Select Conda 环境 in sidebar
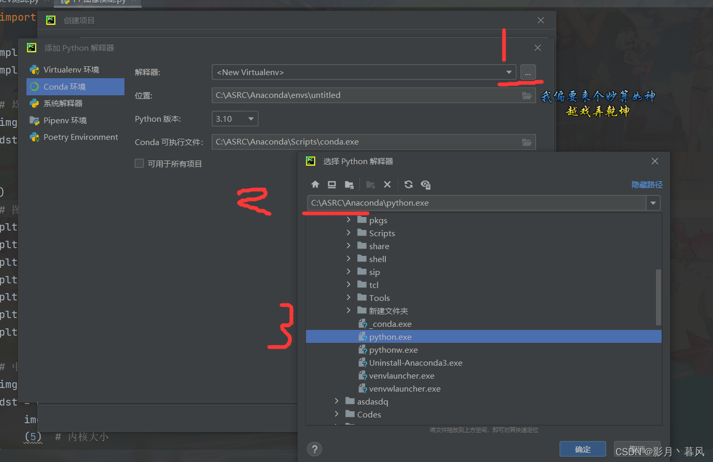 pyautogui.click(x=75, y=86)
